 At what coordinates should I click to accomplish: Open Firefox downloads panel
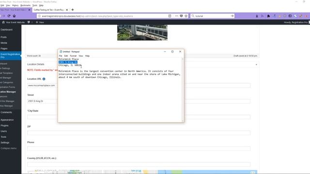(257, 16)
